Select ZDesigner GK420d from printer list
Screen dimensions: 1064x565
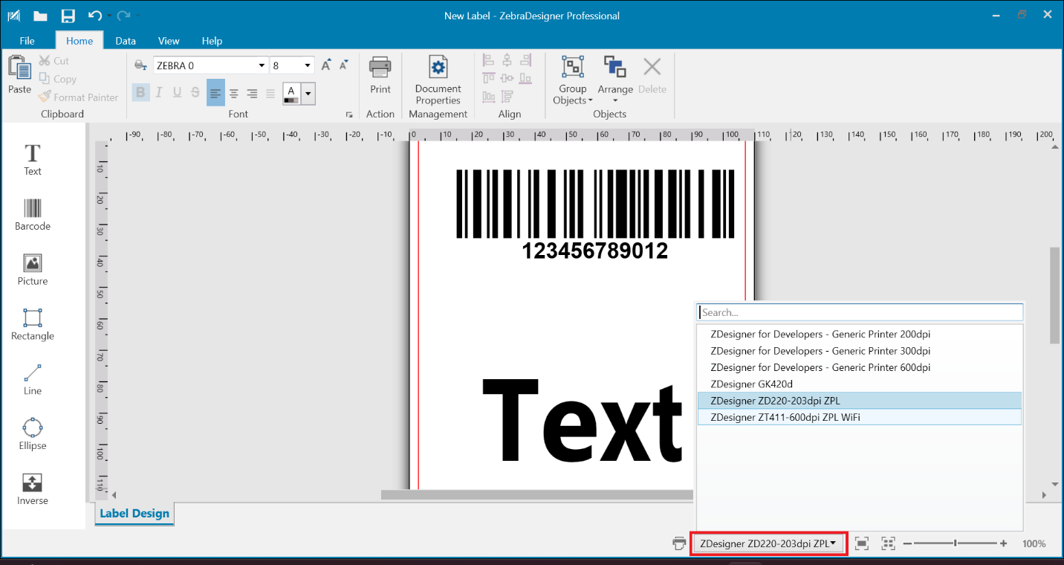[860, 384]
